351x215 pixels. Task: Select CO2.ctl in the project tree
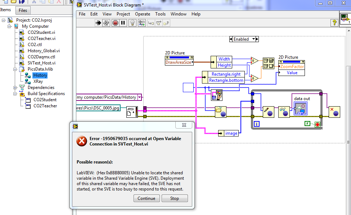coord(35,45)
